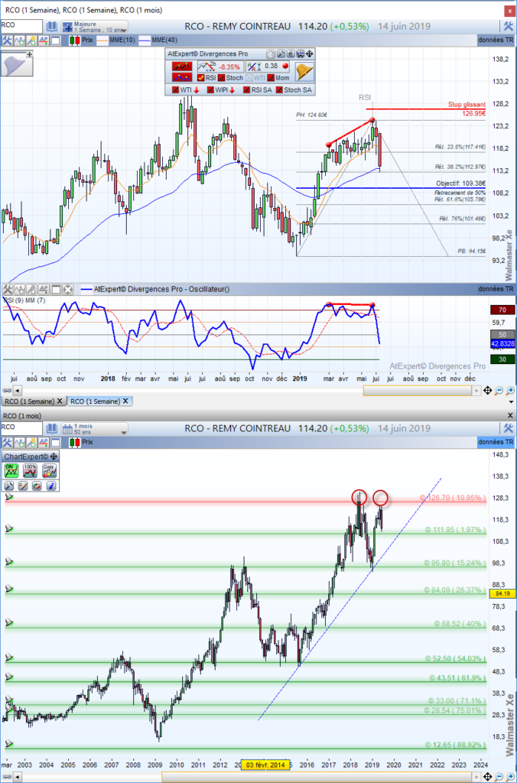
Task: Toggle the RSI SA checkbox
Action: 246,90
